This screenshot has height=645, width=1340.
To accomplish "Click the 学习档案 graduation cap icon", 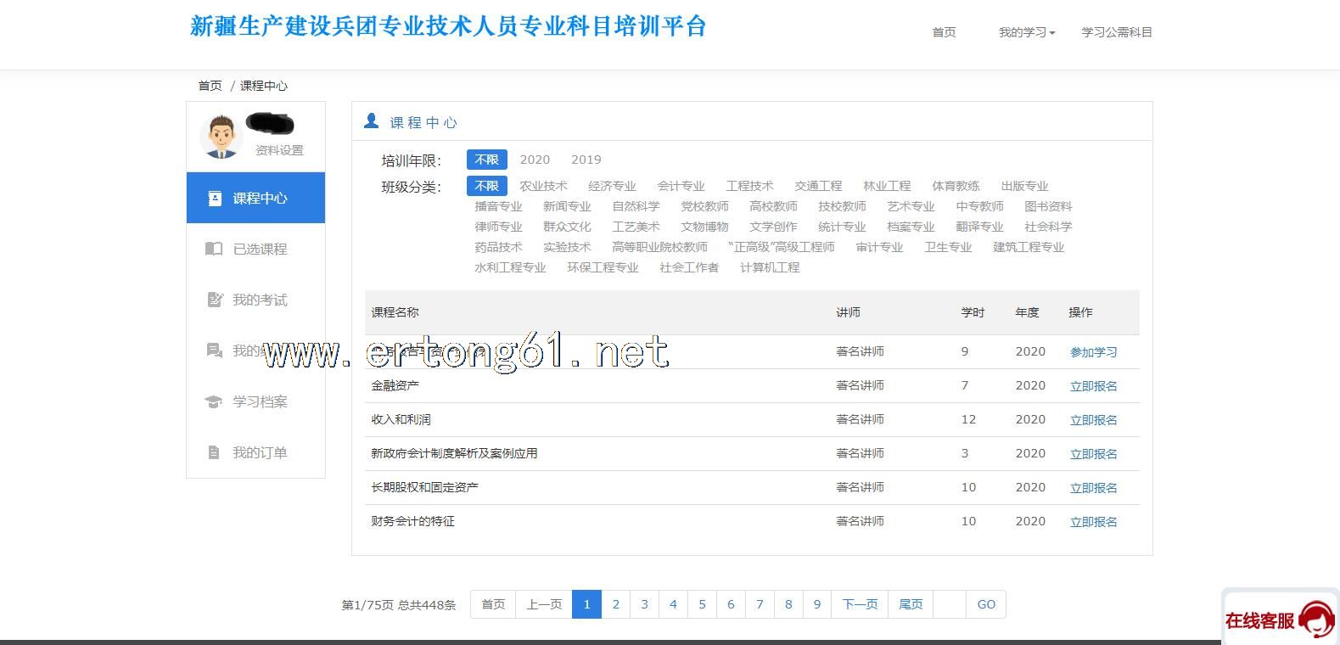I will (214, 401).
